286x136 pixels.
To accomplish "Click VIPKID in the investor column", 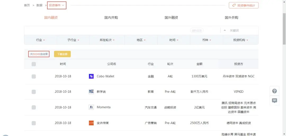I will [239, 92].
